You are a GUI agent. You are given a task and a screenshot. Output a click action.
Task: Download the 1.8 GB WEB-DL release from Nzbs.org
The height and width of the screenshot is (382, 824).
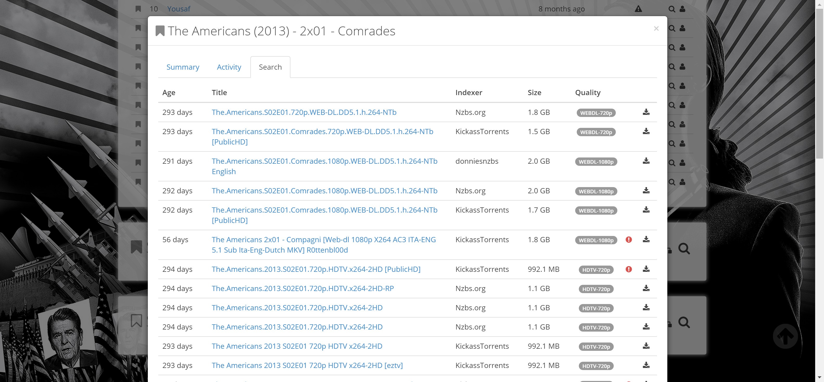tap(646, 112)
